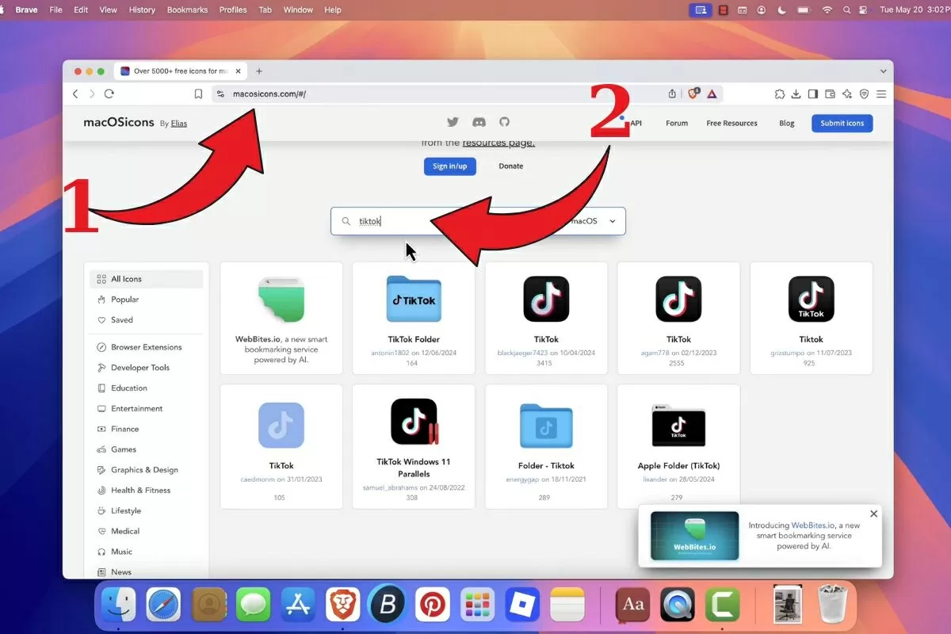Open browser downloads icon
951x634 pixels.
point(796,94)
